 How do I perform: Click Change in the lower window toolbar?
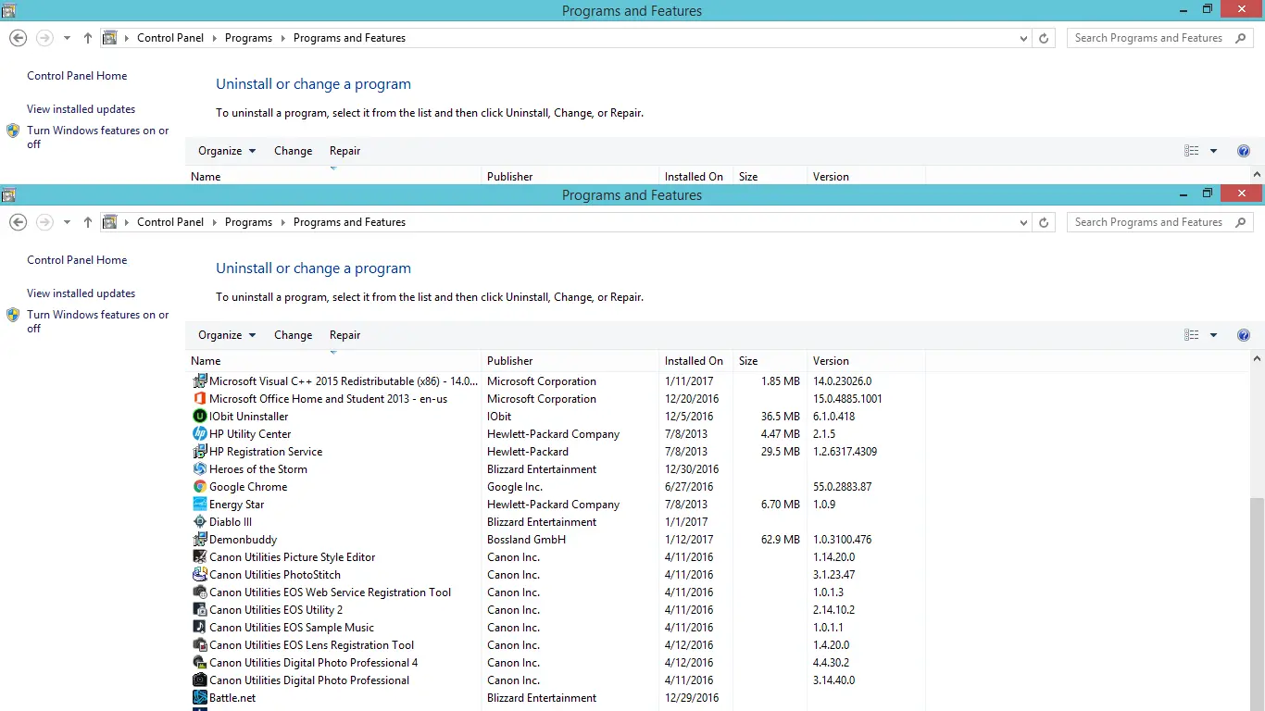(293, 335)
